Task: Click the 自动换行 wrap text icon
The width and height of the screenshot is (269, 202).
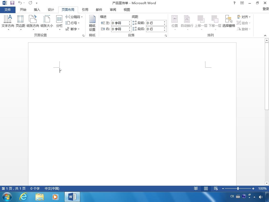Action: (x=187, y=23)
